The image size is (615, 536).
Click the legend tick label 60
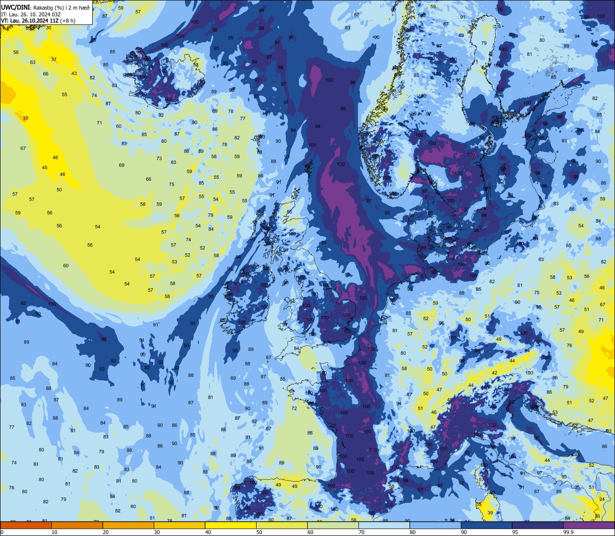[310, 532]
